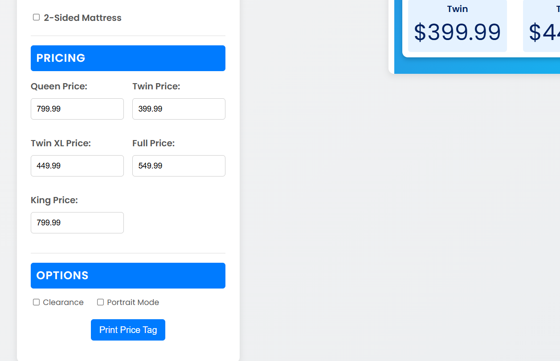Click the 2-Sided Mattress label text

click(82, 18)
